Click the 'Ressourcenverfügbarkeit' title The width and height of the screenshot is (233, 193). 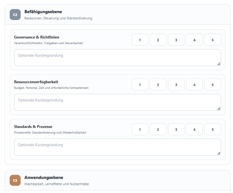pos(36,82)
